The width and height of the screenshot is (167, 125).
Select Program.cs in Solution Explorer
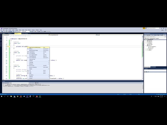click(x=150, y=49)
